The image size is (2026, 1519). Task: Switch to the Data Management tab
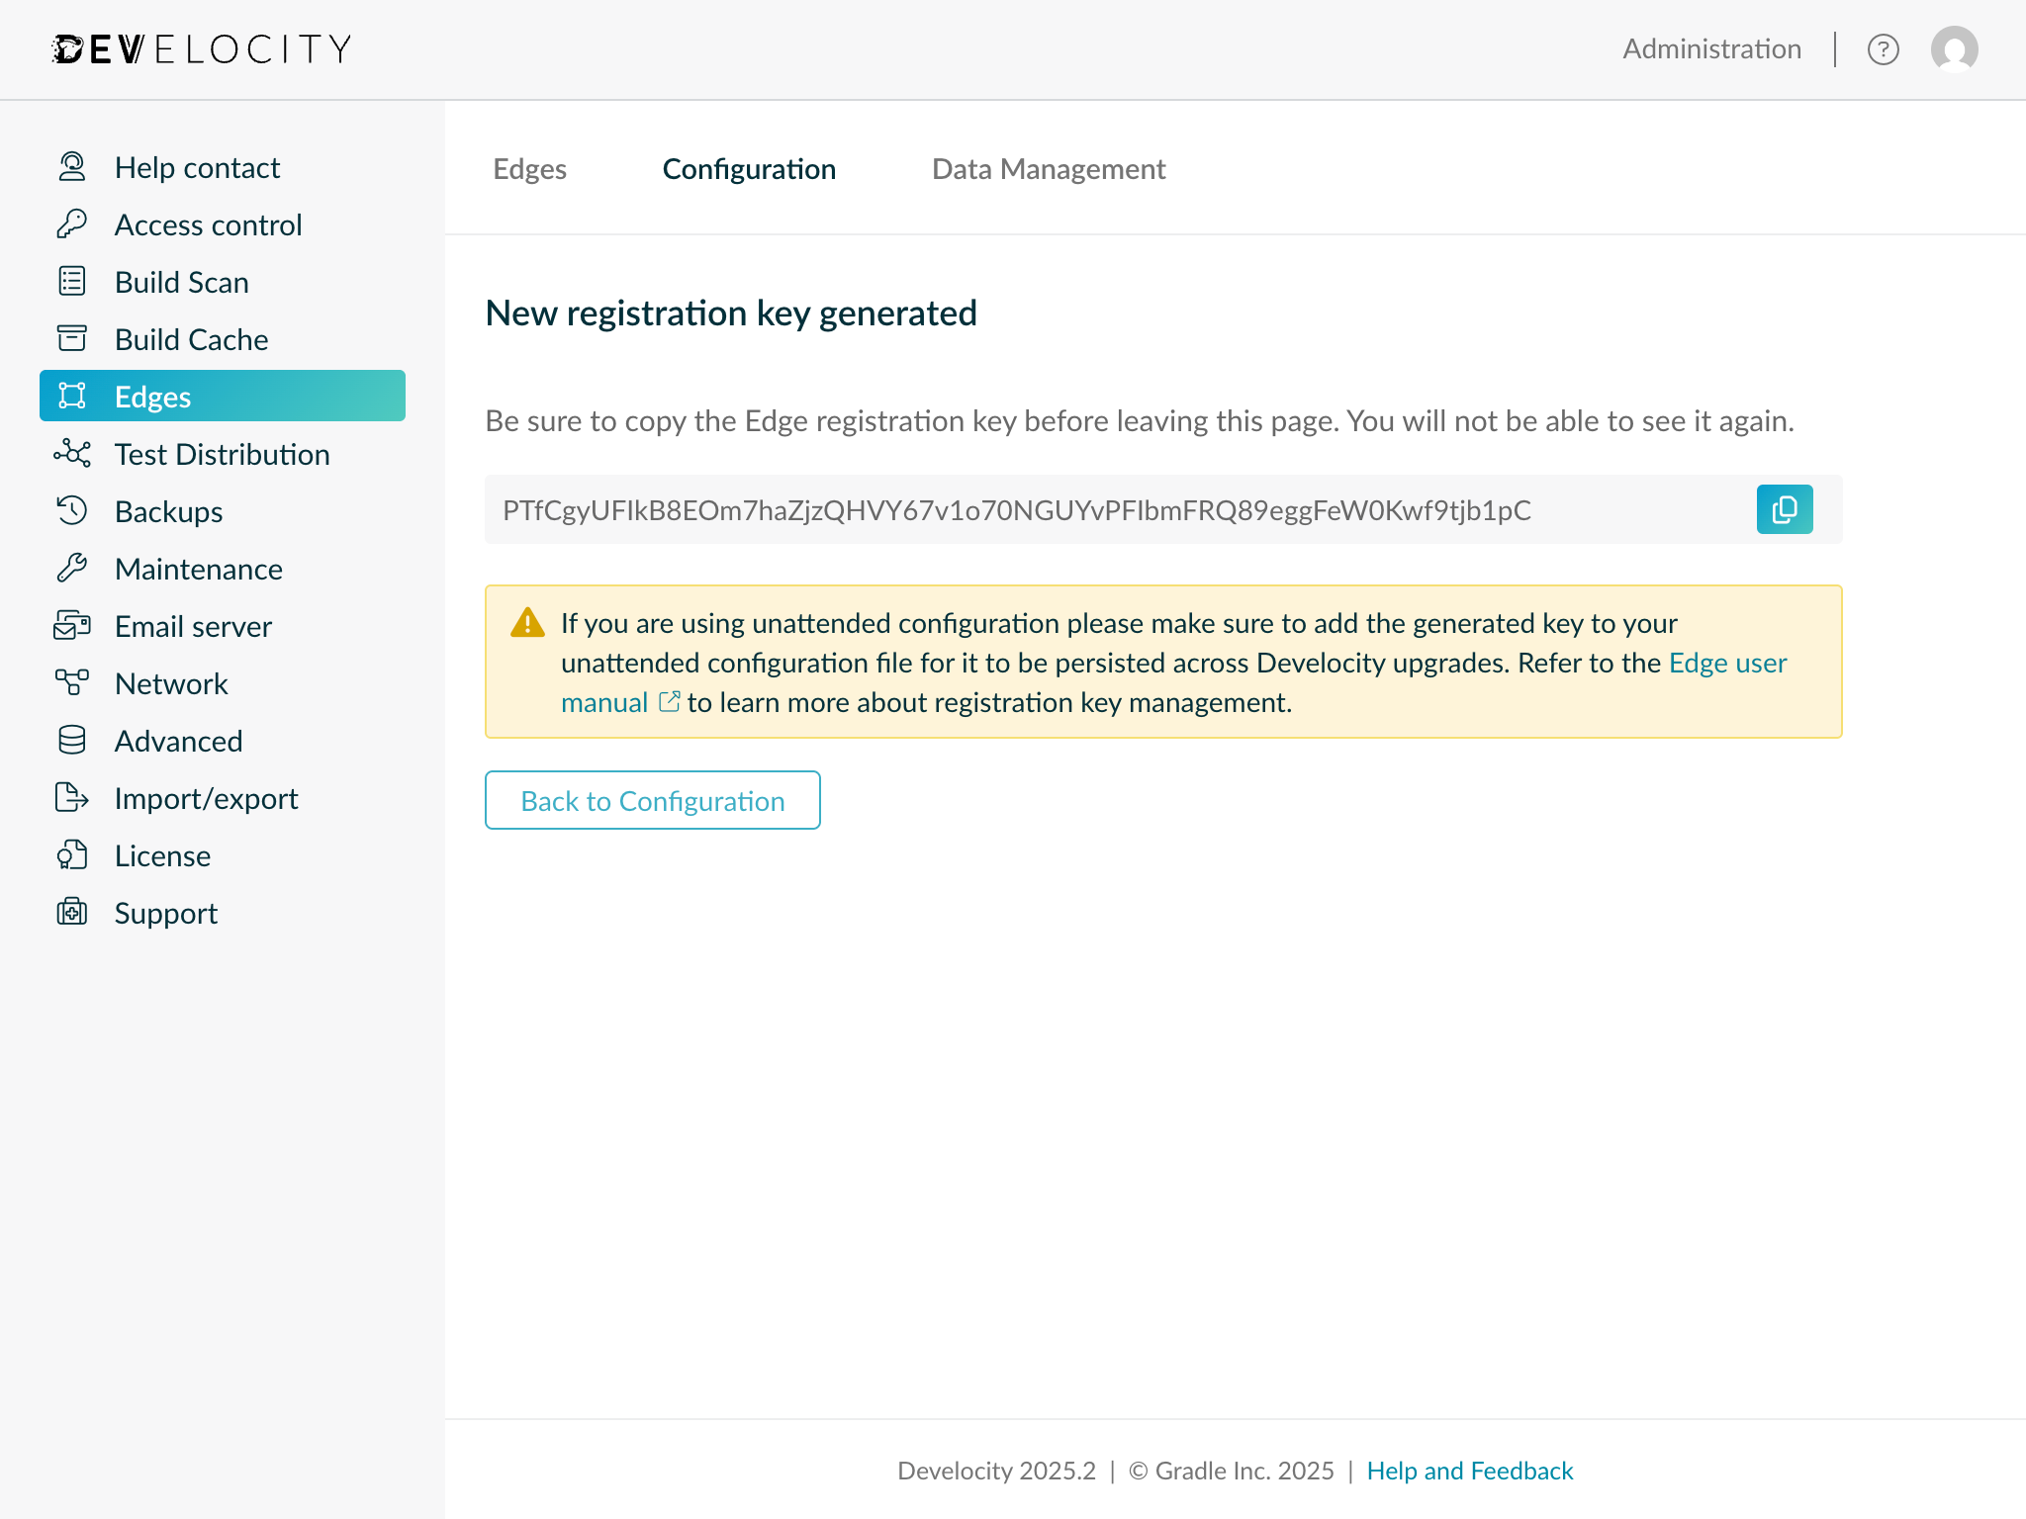[x=1048, y=169]
